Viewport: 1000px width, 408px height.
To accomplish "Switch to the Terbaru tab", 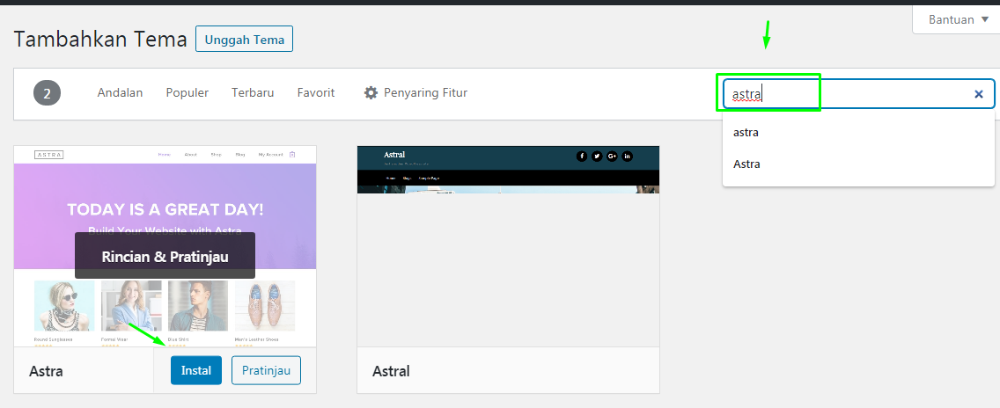I will pyautogui.click(x=253, y=93).
